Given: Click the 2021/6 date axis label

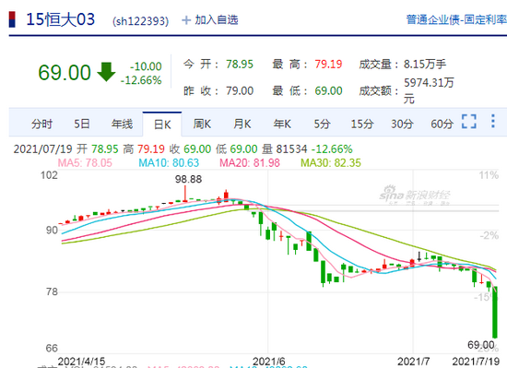Looking at the screenshot, I should tap(268, 362).
